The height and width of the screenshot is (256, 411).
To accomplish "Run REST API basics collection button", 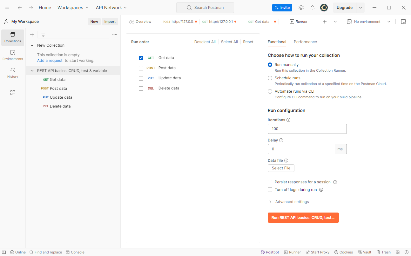I will coord(303,218).
